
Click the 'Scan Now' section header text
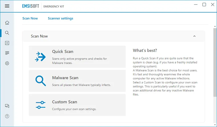tap(39, 36)
